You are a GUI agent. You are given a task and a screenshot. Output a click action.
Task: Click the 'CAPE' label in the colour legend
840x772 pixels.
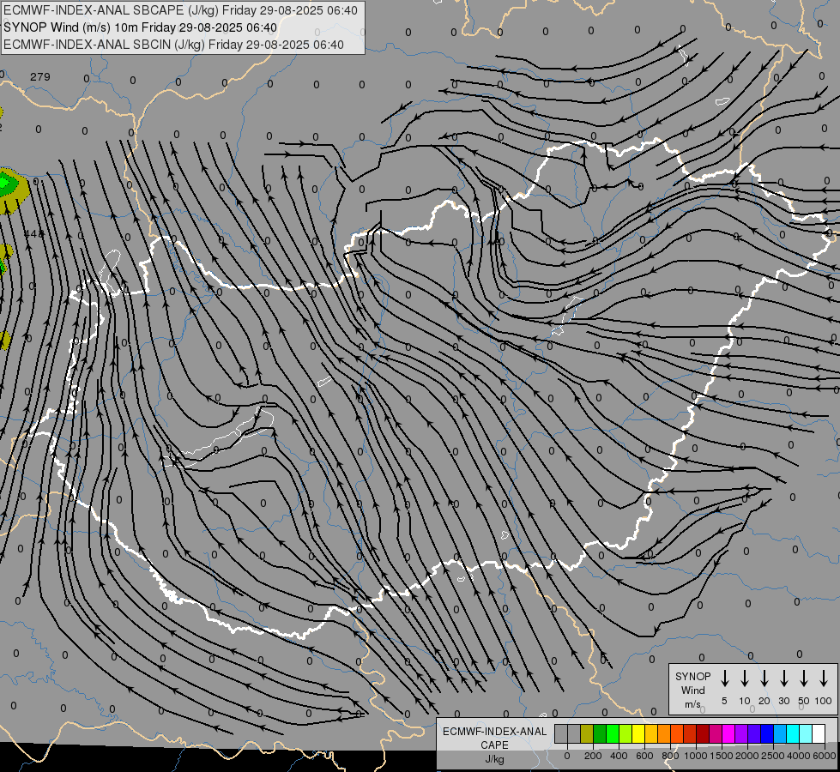[494, 745]
